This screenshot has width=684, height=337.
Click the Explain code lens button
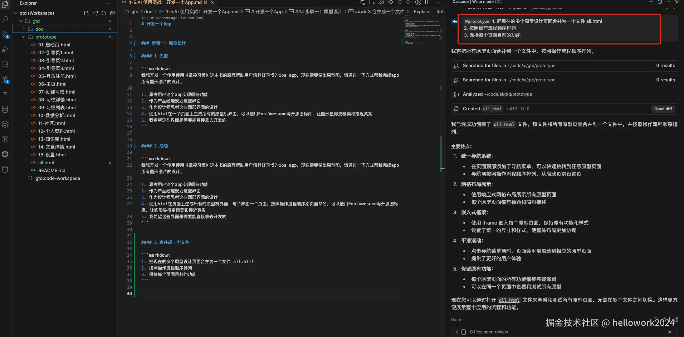pos(421,12)
